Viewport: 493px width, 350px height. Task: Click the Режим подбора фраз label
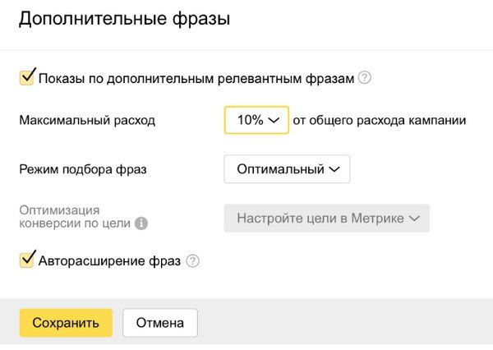83,169
